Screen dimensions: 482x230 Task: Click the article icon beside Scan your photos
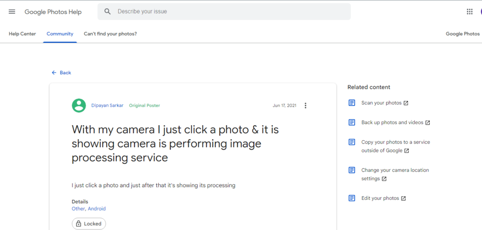[352, 103]
